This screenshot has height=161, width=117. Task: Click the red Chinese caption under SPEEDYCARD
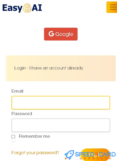click(x=95, y=158)
